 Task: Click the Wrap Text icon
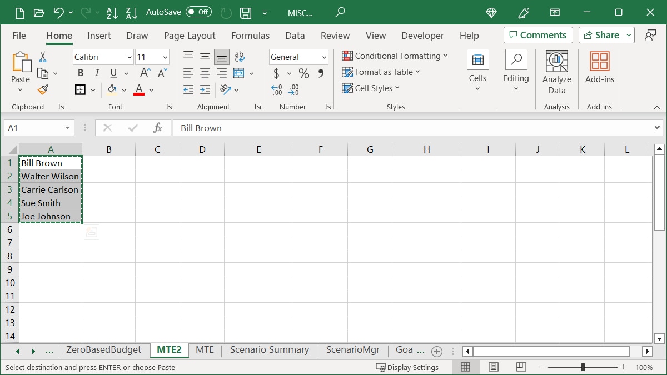coord(239,56)
